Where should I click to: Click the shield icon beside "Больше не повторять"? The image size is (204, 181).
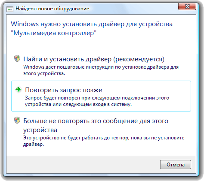pyautogui.click(x=17, y=120)
